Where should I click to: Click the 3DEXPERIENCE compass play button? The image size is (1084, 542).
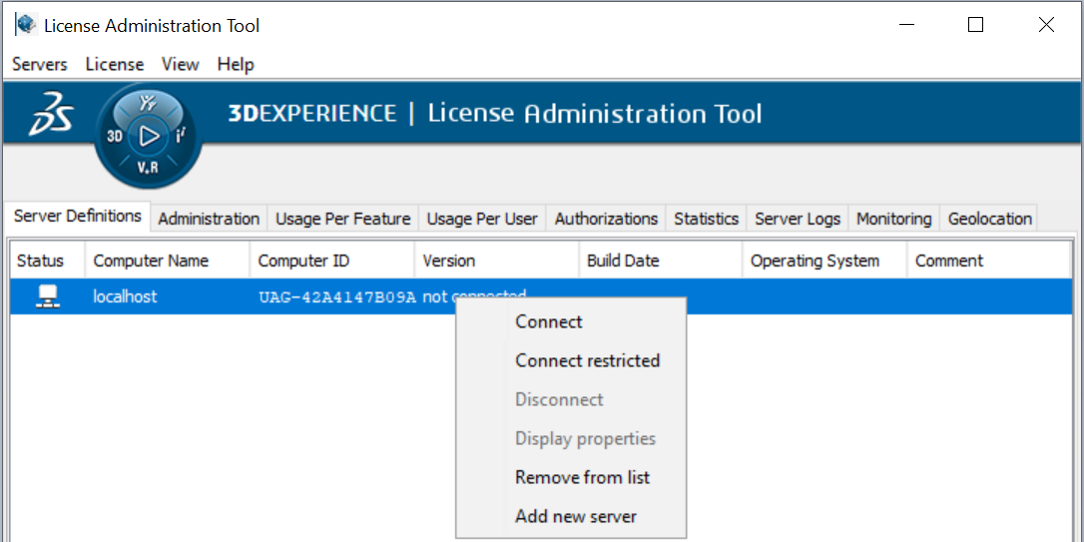coord(149,136)
